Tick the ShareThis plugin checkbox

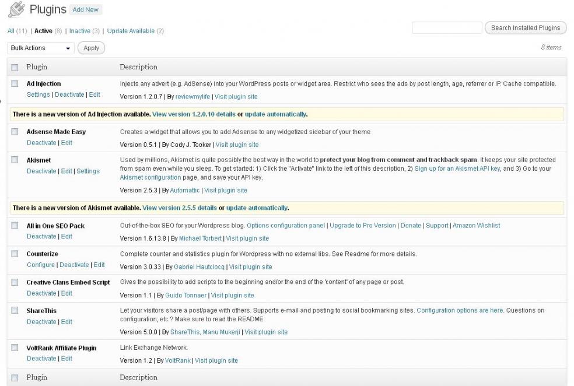15,310
